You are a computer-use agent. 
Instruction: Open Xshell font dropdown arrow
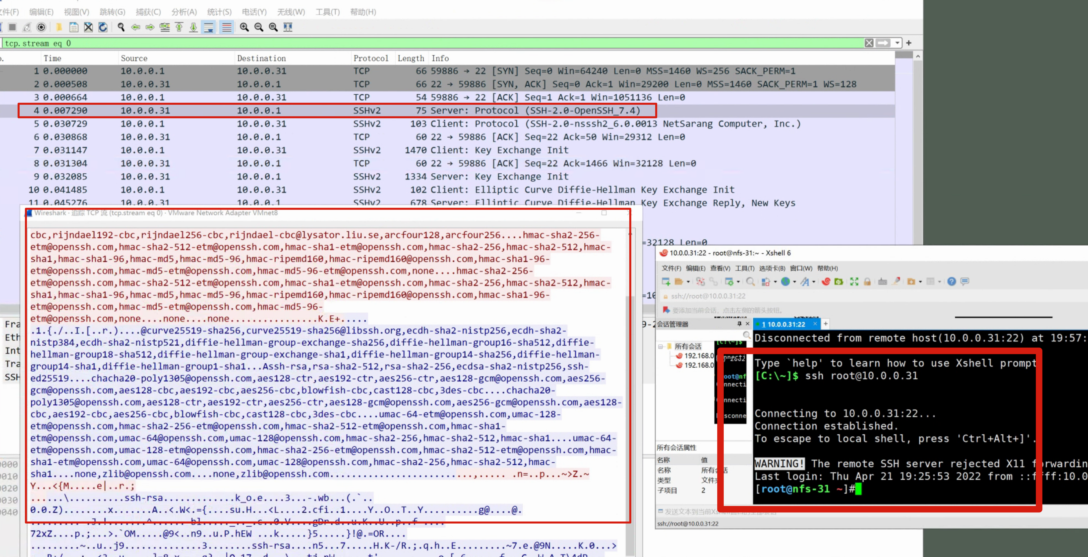813,282
